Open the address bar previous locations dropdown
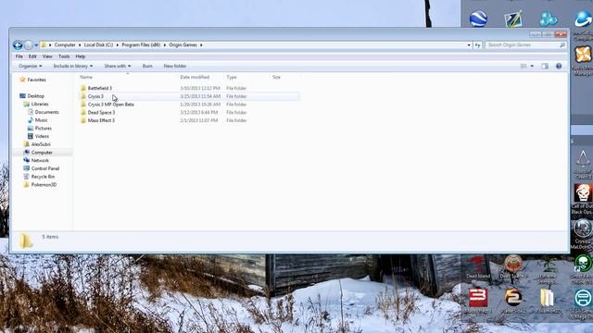Image resolution: width=593 pixels, height=333 pixels. [x=469, y=45]
